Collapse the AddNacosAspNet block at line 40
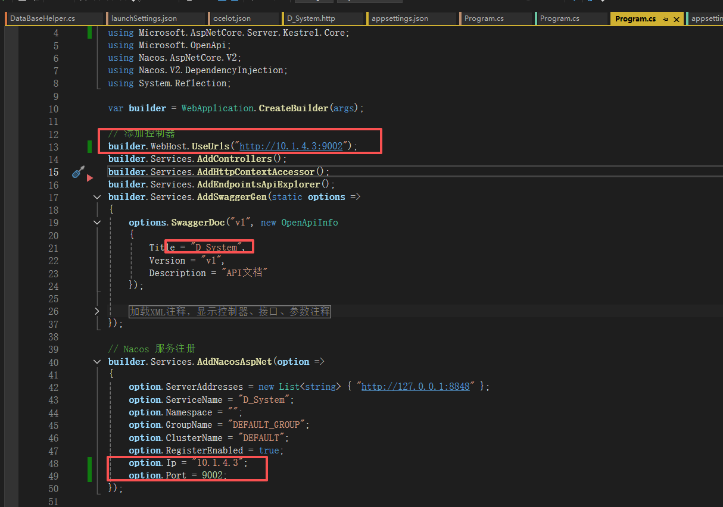This screenshot has height=507, width=723. coord(98,362)
